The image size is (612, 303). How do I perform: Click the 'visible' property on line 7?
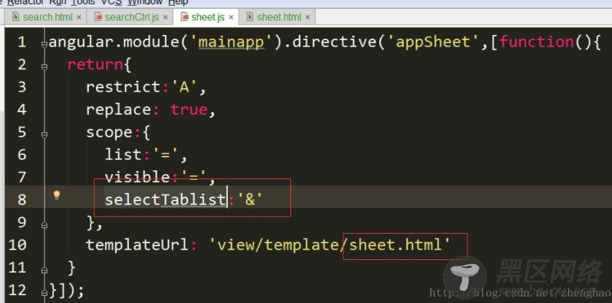(x=137, y=177)
